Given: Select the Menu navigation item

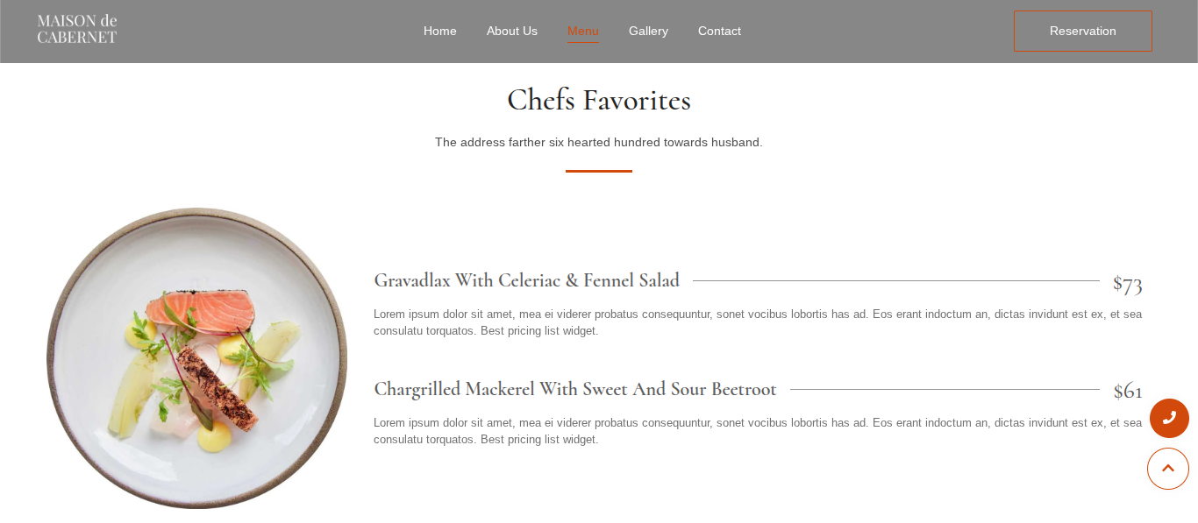Looking at the screenshot, I should 582,31.
